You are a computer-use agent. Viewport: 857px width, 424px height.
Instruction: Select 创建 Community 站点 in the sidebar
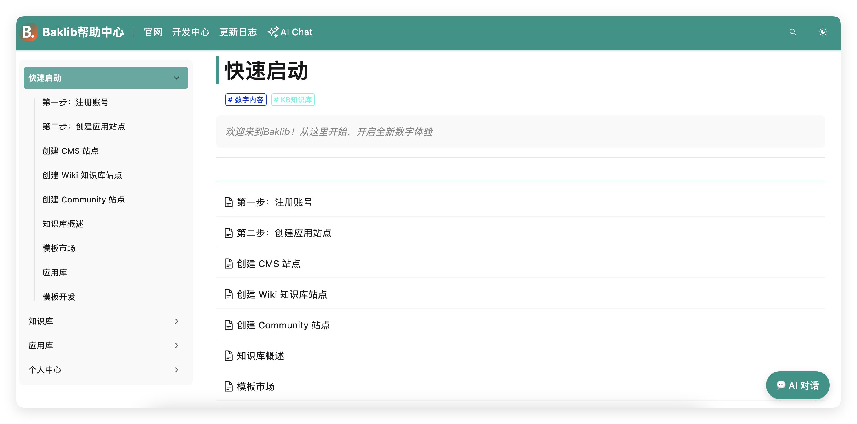(83, 199)
